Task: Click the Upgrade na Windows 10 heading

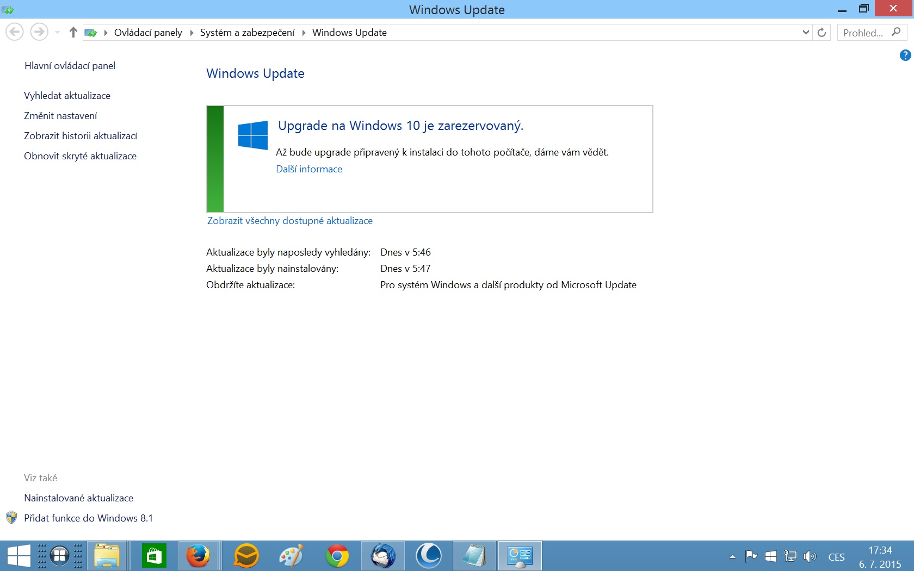Action: (x=400, y=126)
